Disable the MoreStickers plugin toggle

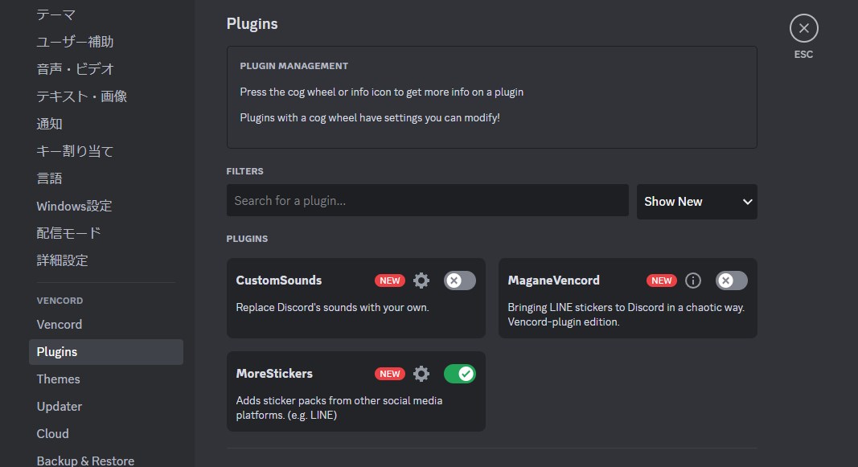(x=460, y=374)
